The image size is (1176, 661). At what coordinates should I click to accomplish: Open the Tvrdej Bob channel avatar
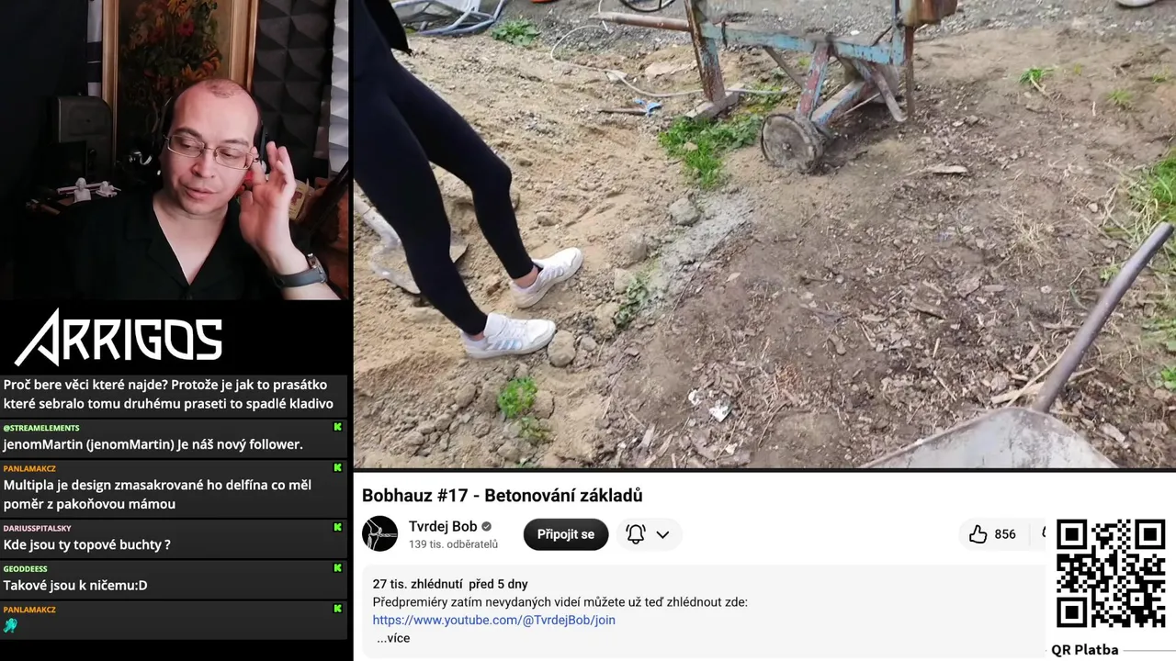coord(379,533)
